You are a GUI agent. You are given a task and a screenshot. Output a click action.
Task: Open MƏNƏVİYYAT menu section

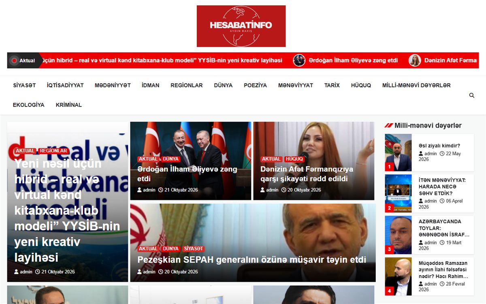pyautogui.click(x=296, y=85)
